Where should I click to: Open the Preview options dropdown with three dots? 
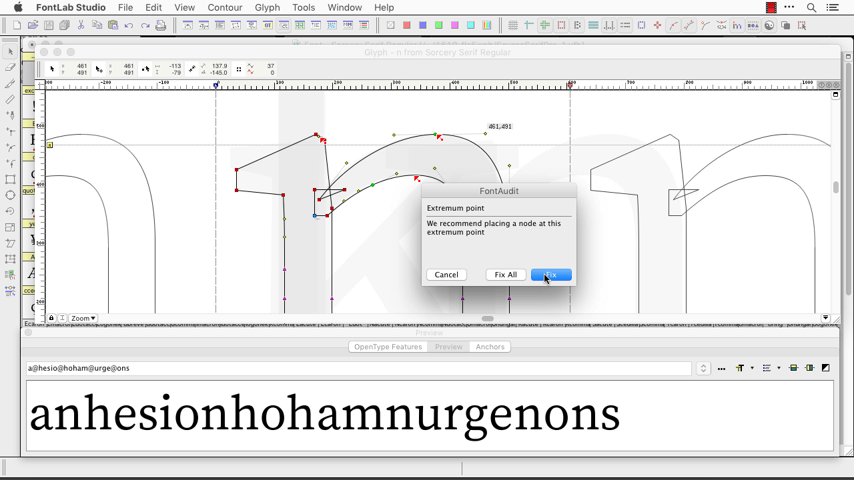click(x=721, y=368)
